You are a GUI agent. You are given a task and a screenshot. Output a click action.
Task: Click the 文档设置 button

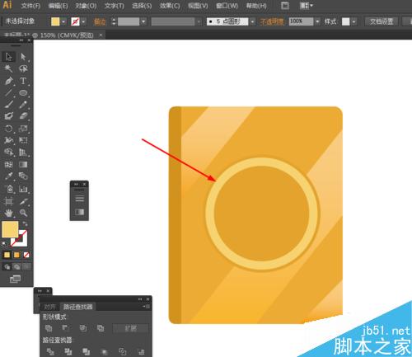click(x=382, y=21)
